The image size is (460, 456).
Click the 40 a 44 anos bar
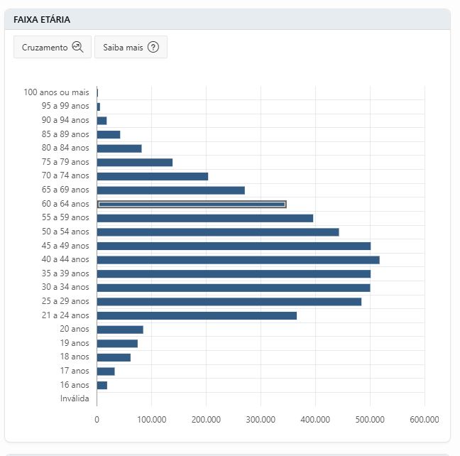(x=239, y=260)
